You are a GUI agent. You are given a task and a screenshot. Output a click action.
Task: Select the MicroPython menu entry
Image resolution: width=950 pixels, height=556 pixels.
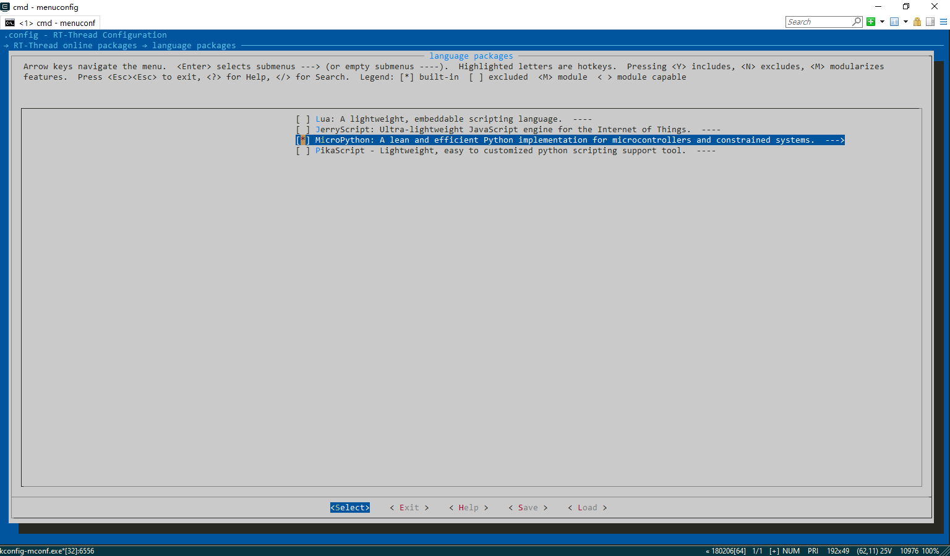570,140
